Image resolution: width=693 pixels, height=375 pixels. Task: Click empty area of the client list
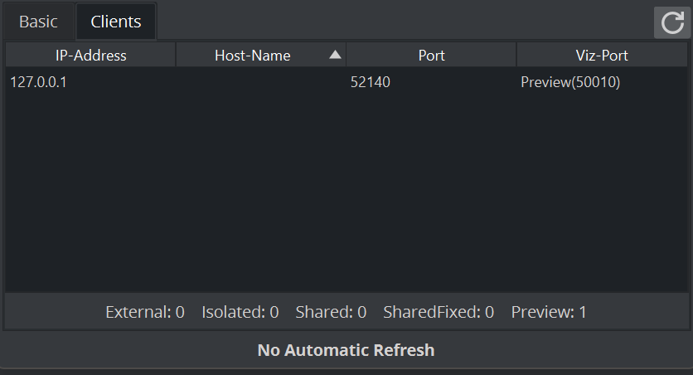click(346, 199)
